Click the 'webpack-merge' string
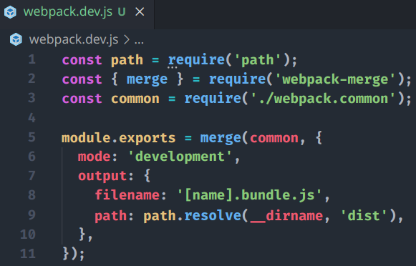The image size is (416, 266). coord(335,80)
